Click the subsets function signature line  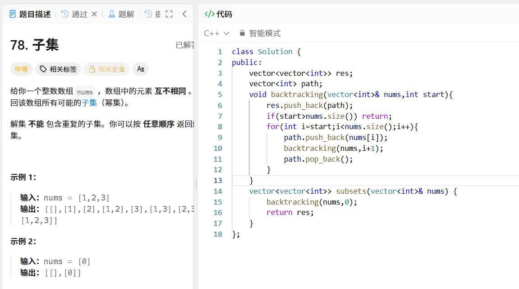click(353, 191)
